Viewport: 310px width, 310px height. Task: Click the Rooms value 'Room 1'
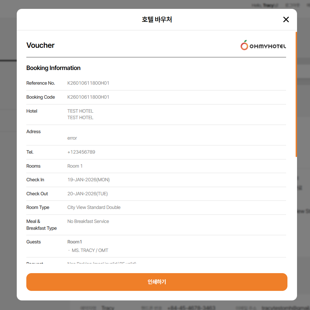point(75,166)
